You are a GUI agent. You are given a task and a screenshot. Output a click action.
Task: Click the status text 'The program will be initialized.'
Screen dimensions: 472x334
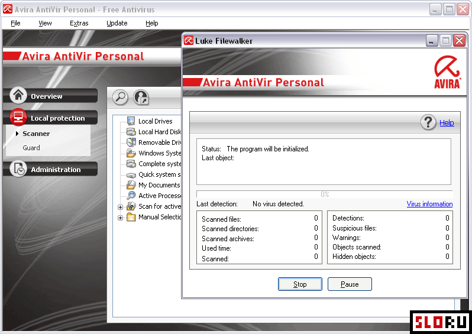pyautogui.click(x=268, y=148)
